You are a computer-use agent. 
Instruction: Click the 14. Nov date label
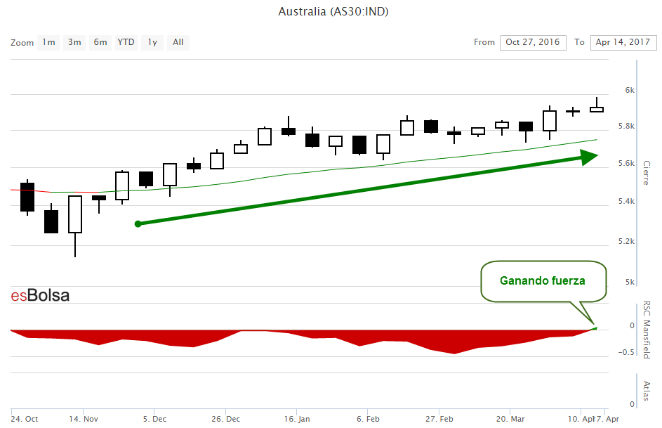pos(84,419)
